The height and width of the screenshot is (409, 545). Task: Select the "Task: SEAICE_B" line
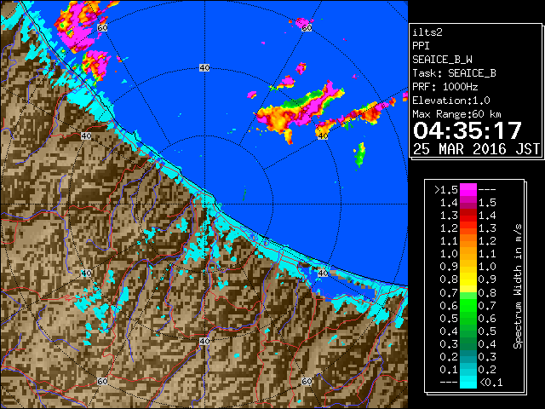[x=454, y=73]
